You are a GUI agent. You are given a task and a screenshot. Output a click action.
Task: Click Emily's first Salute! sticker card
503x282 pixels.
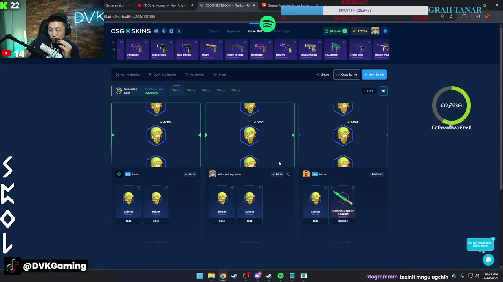pyautogui.click(x=129, y=204)
